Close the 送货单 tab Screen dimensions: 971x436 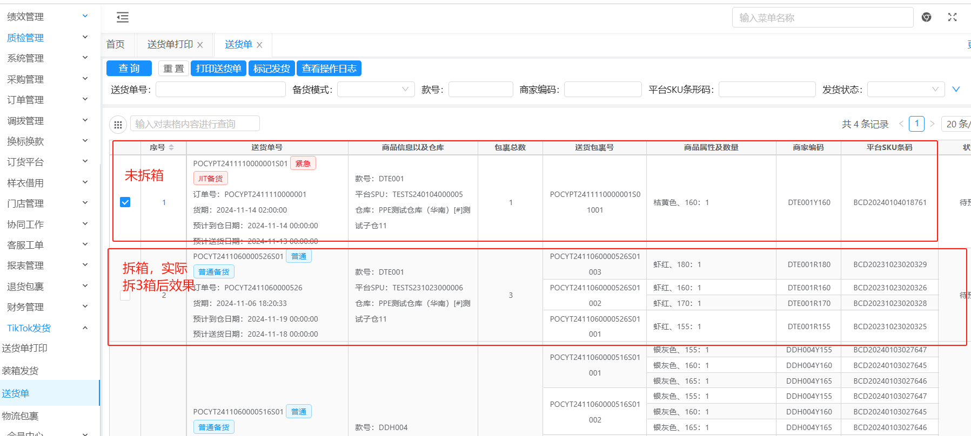[x=259, y=45]
